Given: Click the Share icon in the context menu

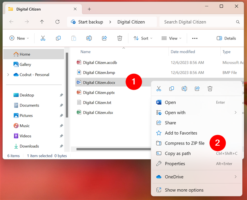Looking at the screenshot, I should 197,89.
